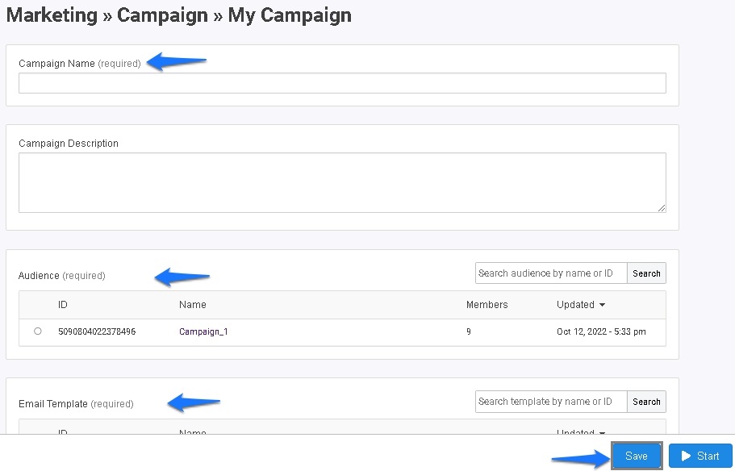This screenshot has height=471, width=735.
Task: Focus the Campaign Name field
Action: (x=342, y=83)
